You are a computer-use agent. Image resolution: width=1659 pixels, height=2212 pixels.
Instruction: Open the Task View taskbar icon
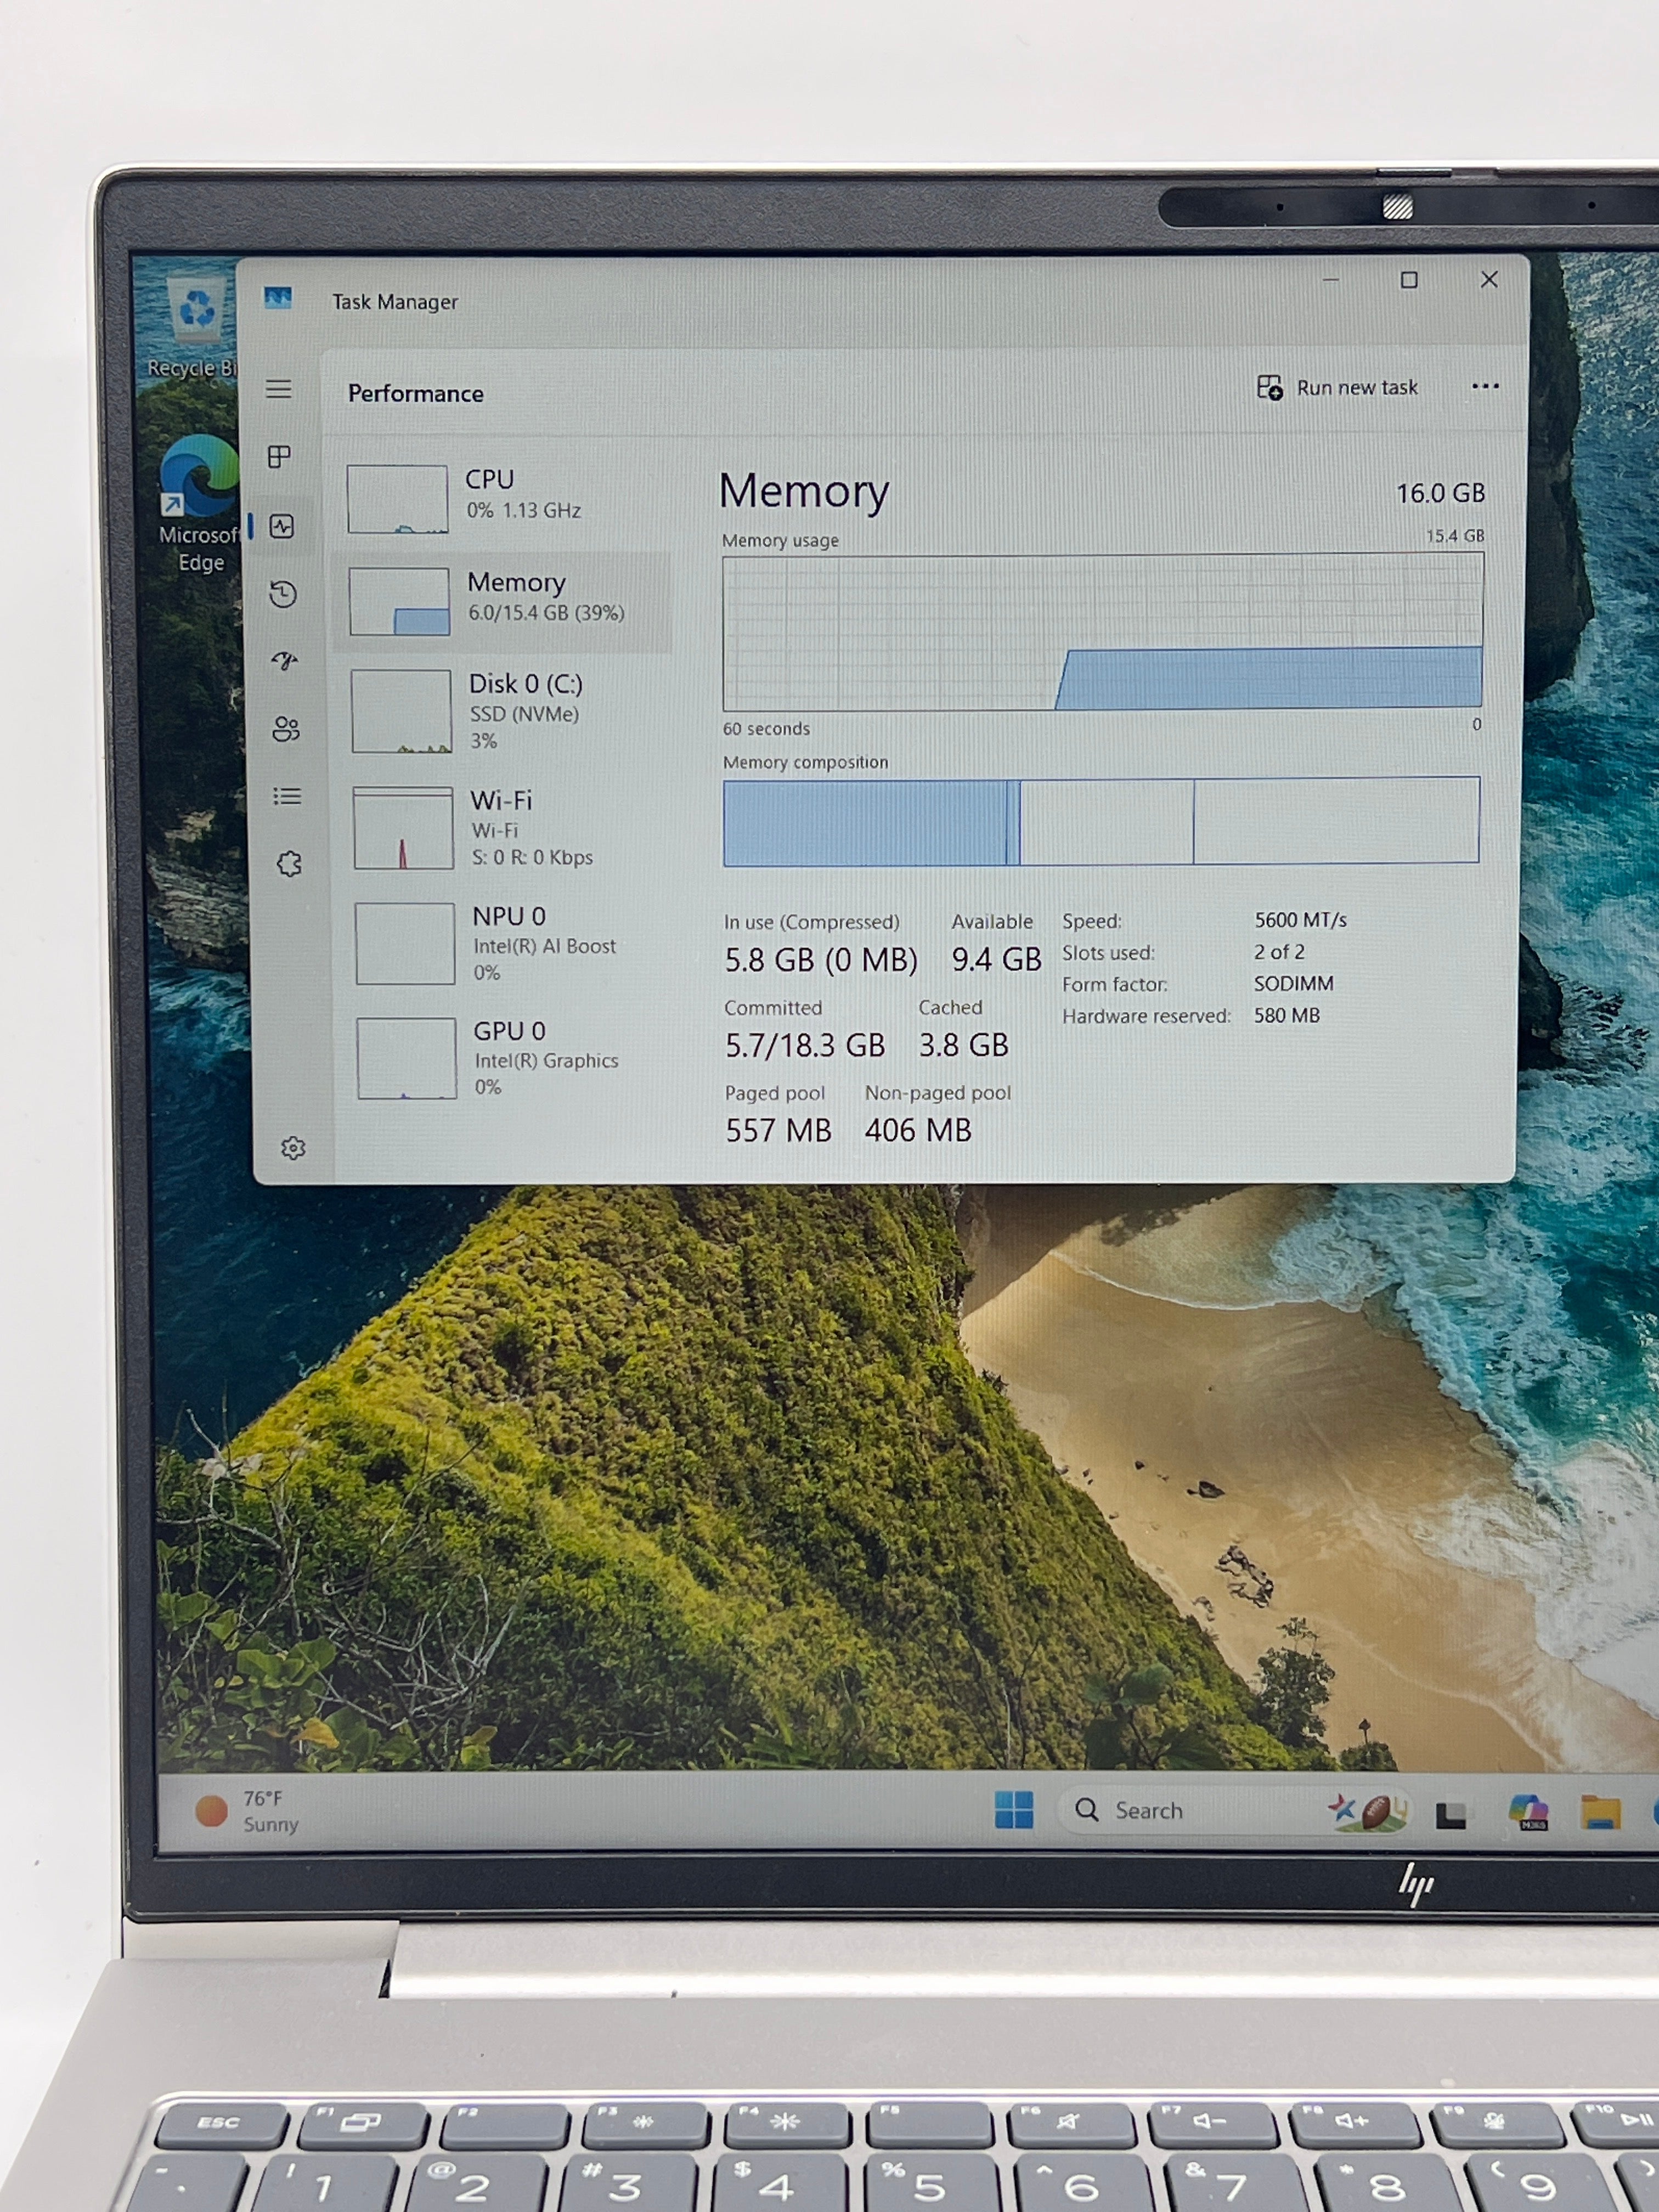(1451, 1814)
